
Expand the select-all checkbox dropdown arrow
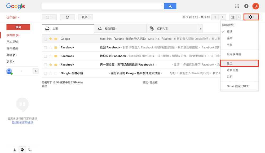51,17
